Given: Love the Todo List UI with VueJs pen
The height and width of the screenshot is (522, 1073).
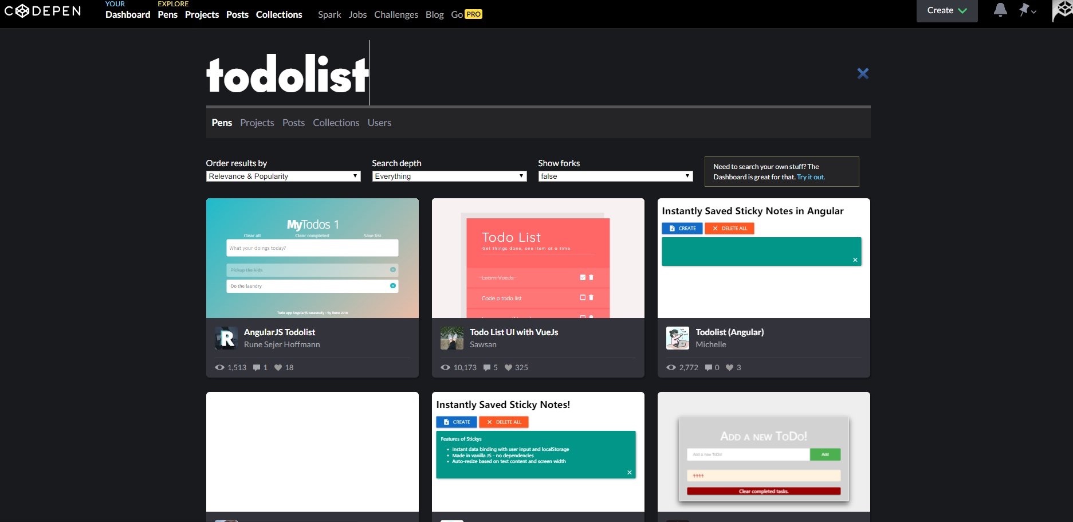Looking at the screenshot, I should [508, 368].
